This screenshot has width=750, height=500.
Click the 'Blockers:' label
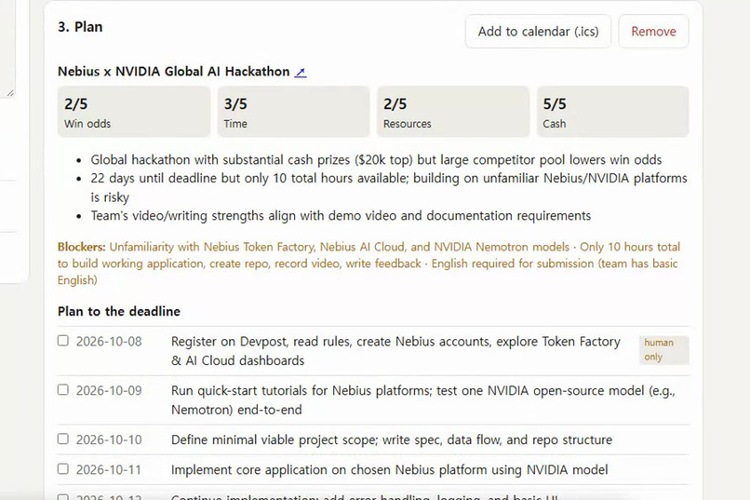pyautogui.click(x=81, y=247)
